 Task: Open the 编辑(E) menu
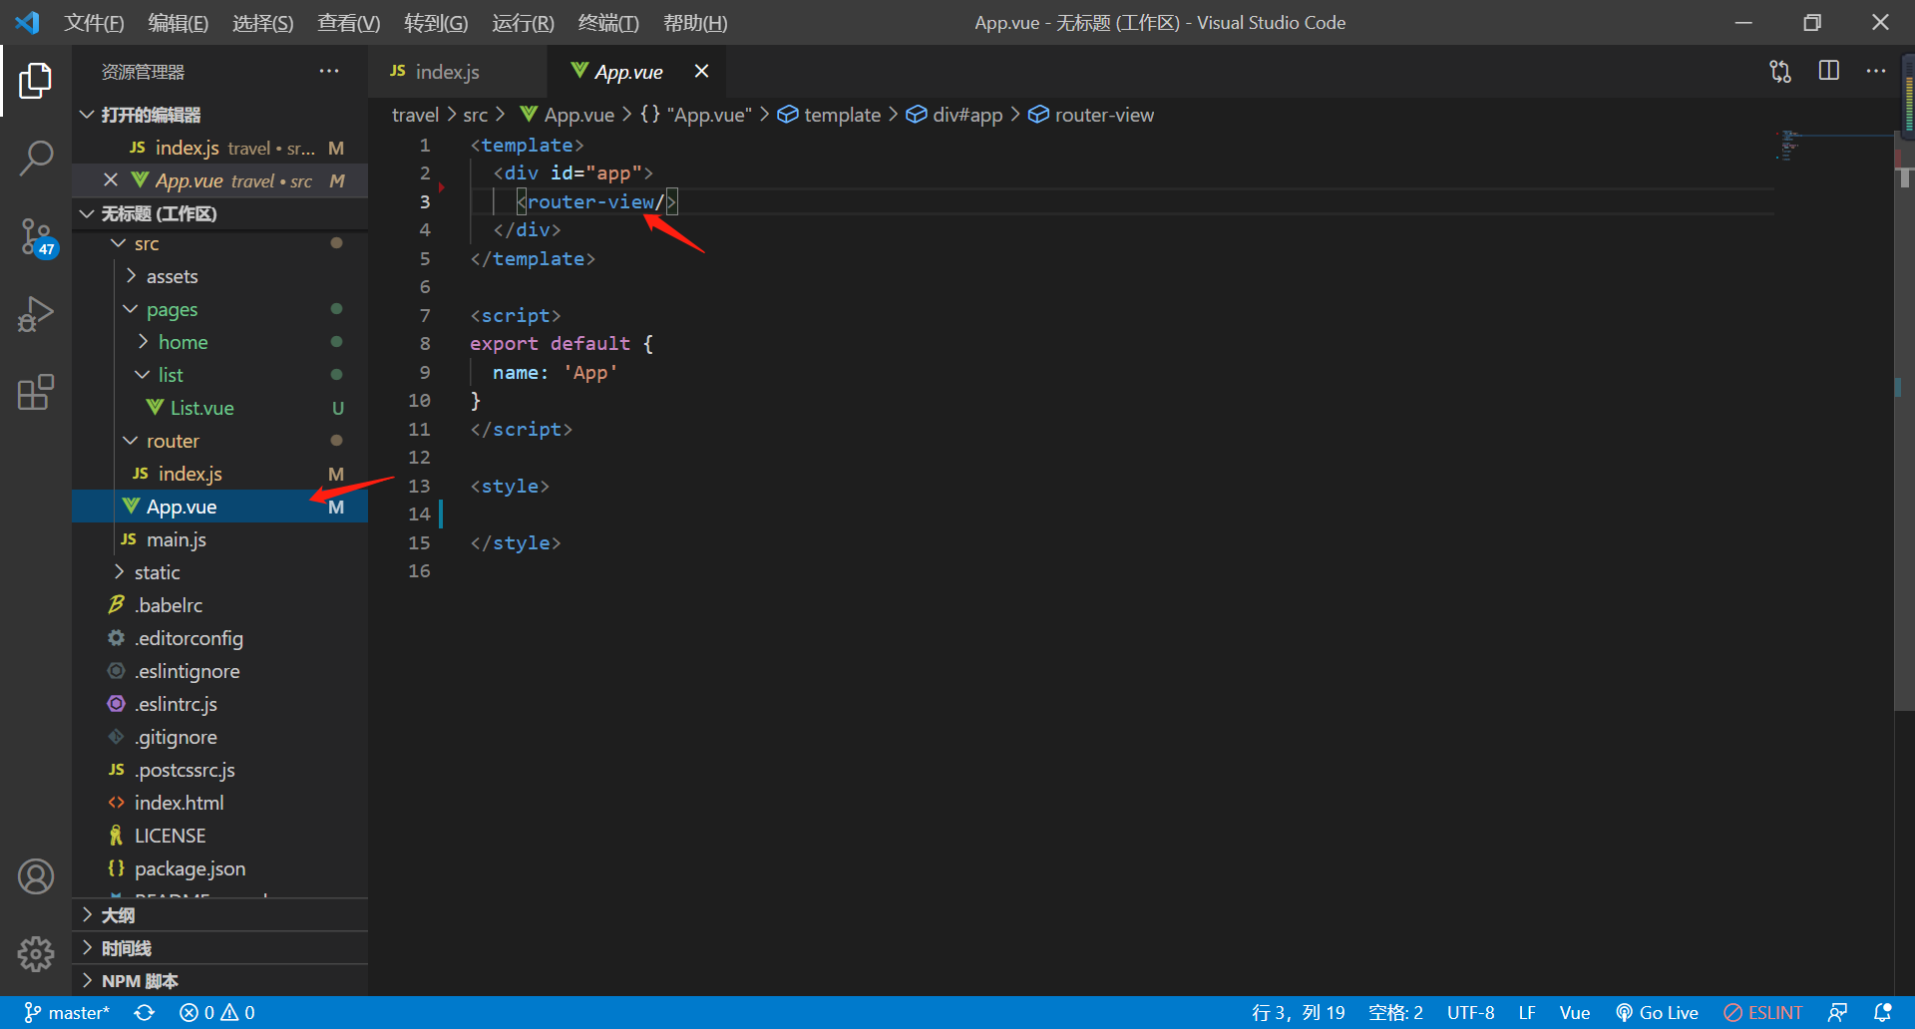coord(179,22)
